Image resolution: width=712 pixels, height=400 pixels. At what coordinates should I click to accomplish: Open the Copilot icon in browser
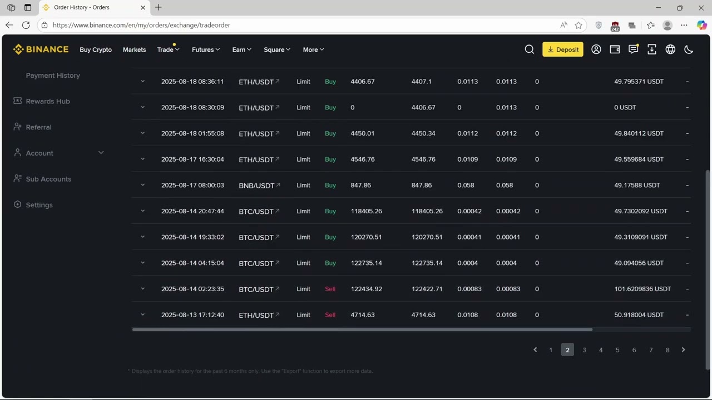tap(701, 25)
